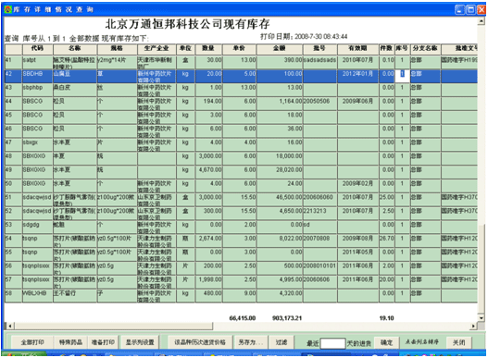
Task: Click amount cell 18,000.00 in row 48
Action: (x=279, y=158)
